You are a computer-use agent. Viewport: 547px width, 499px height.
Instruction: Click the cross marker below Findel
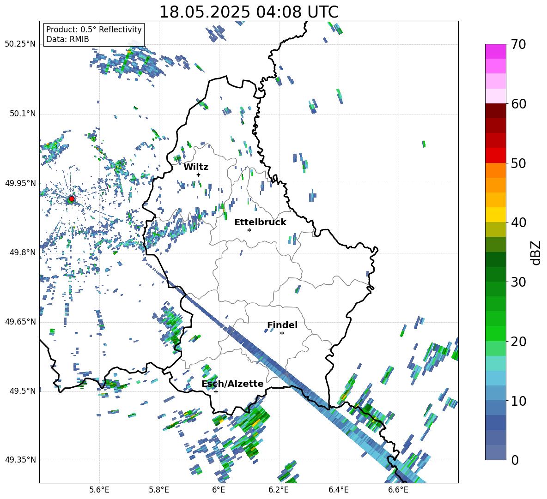pyautogui.click(x=282, y=333)
